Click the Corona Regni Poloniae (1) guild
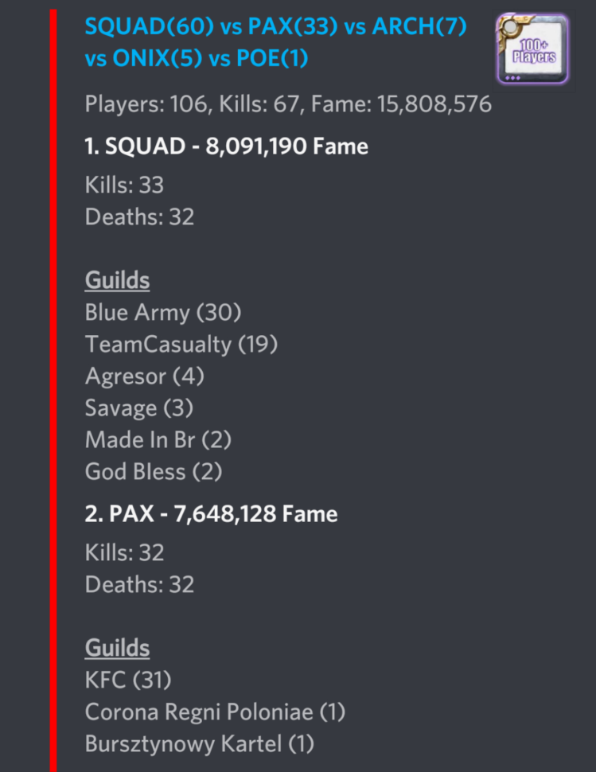 215,712
